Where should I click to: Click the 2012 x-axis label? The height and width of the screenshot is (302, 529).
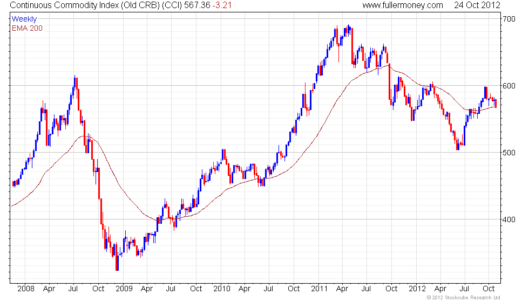tap(417, 289)
